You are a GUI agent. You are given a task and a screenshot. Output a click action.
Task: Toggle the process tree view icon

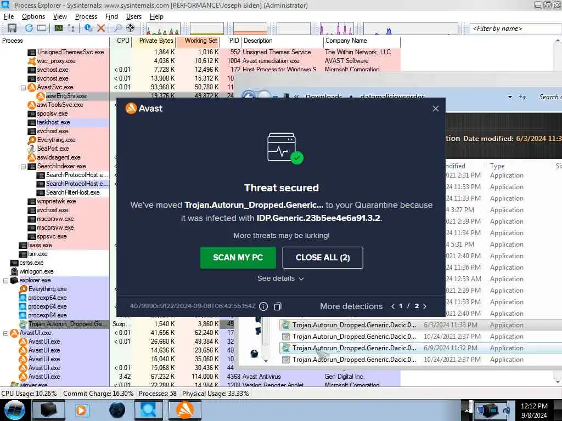click(x=71, y=28)
